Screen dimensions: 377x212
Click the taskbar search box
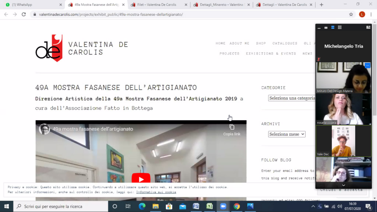[x=61, y=206]
